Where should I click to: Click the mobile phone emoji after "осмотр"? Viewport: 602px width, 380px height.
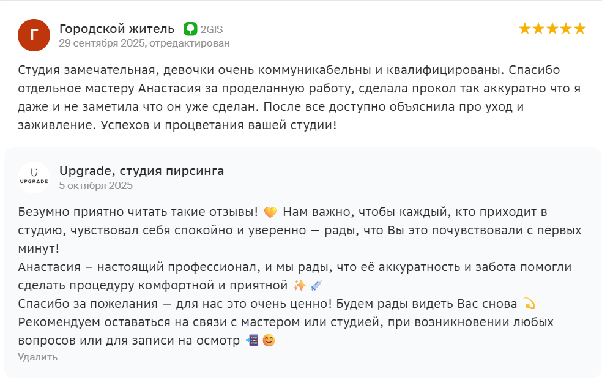tap(252, 340)
